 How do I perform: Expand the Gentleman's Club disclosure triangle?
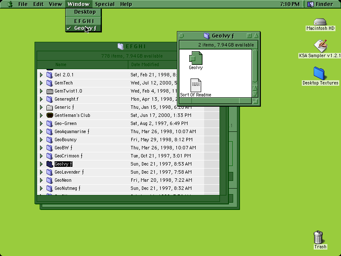pos(41,115)
